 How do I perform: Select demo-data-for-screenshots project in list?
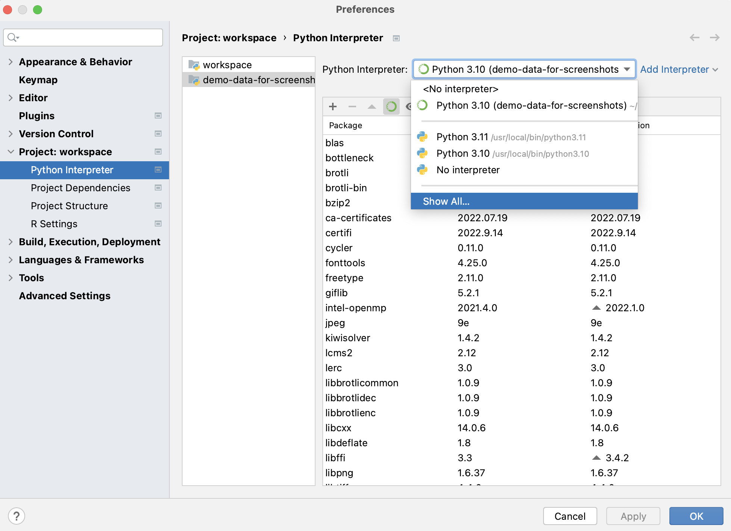click(249, 80)
